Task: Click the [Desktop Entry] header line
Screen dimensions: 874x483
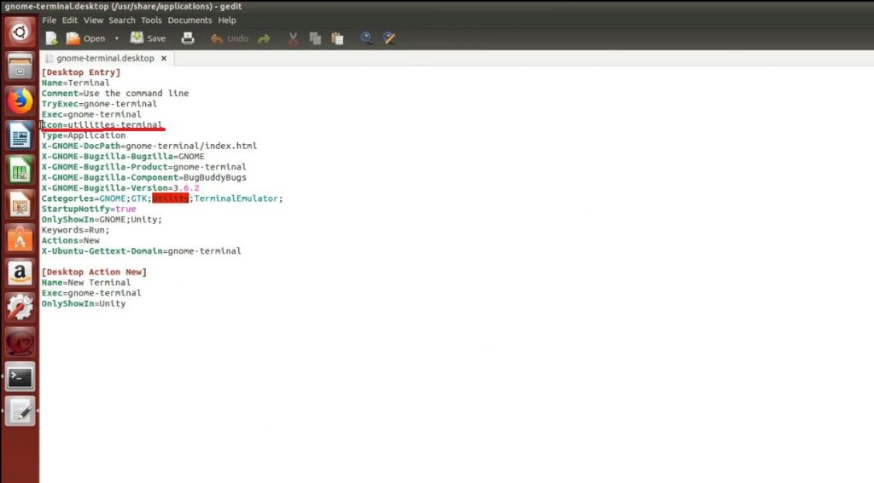Action: tap(81, 72)
